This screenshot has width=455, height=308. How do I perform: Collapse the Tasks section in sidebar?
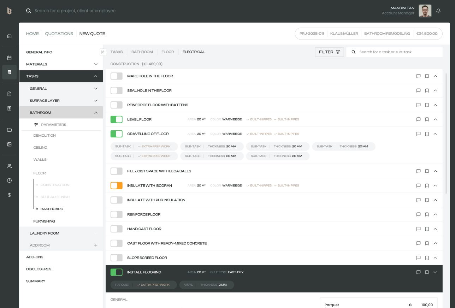(x=95, y=76)
